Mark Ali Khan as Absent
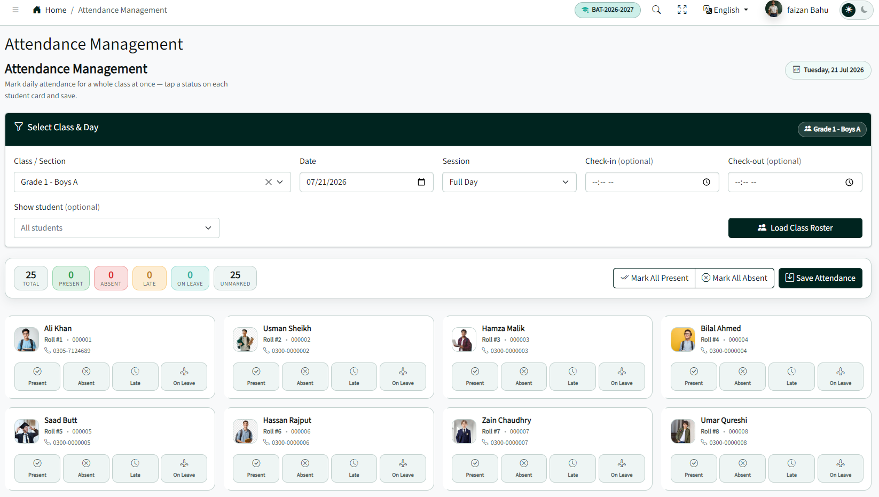 tap(86, 376)
